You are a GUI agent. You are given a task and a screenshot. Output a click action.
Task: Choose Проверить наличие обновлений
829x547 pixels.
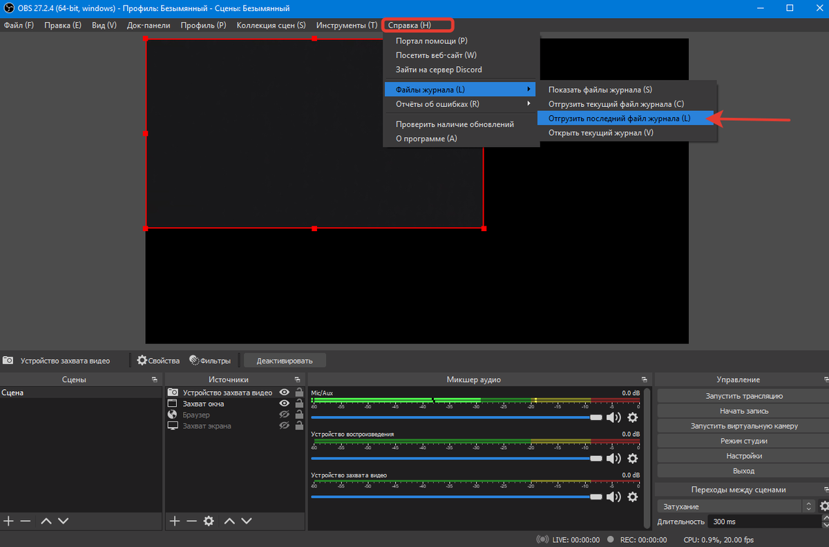click(x=455, y=124)
